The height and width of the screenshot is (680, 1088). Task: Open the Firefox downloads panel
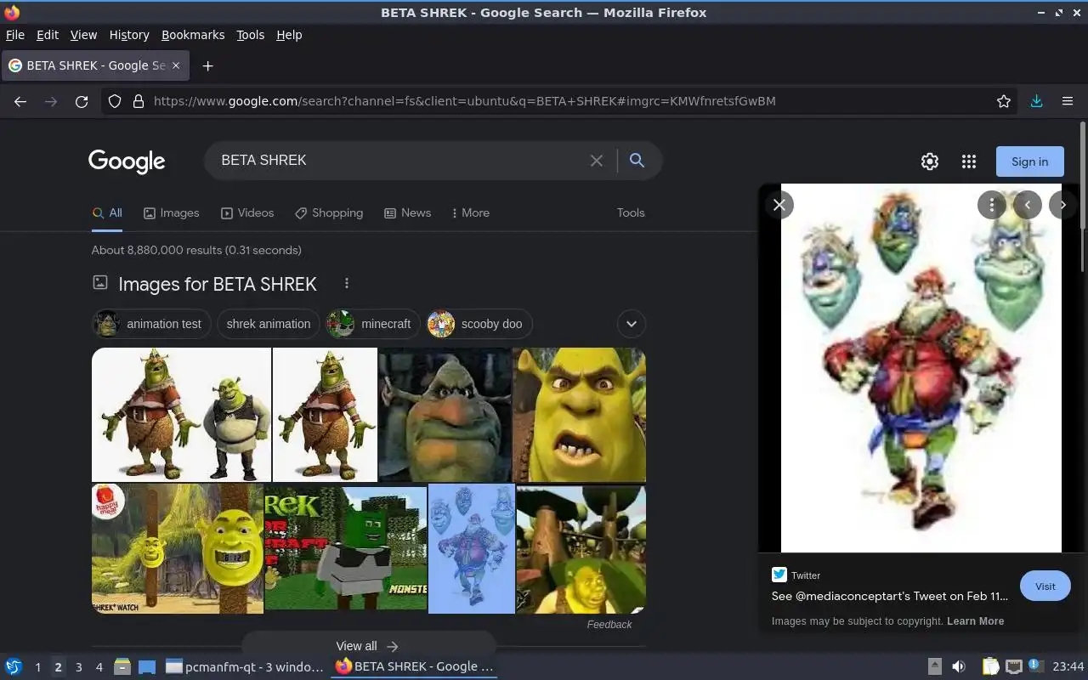pos(1036,101)
